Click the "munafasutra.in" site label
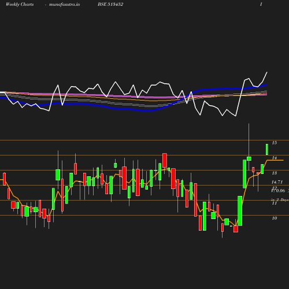The height and width of the screenshot is (289, 289). (64, 5)
